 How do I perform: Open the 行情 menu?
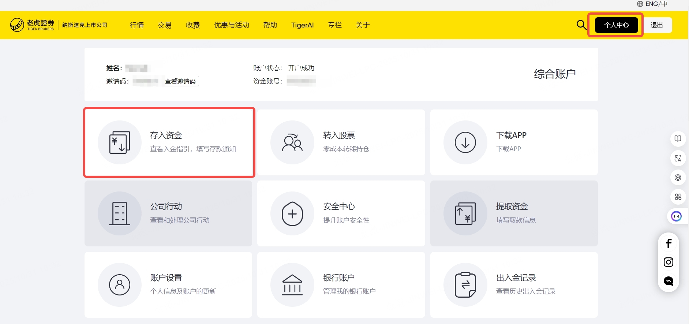pos(137,25)
